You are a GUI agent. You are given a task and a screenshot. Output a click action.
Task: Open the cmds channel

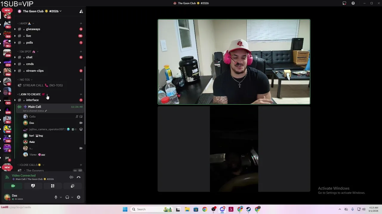point(50,64)
